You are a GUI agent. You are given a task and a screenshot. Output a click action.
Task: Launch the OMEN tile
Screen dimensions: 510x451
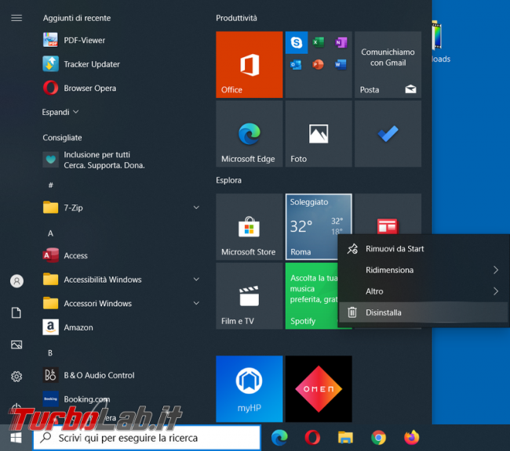tap(319, 388)
